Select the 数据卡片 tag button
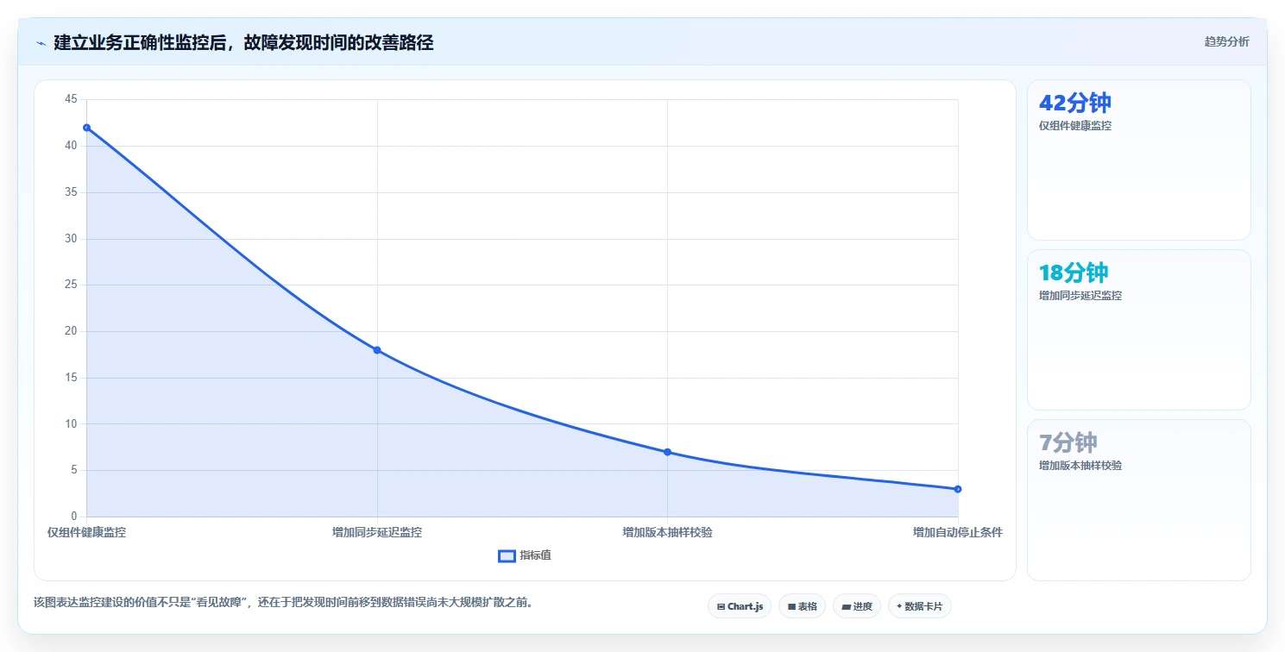Viewport: 1285px width, 652px height. tap(920, 606)
